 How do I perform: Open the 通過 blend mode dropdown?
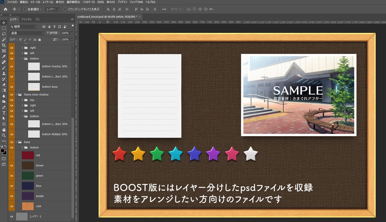pyautogui.click(x=27, y=33)
